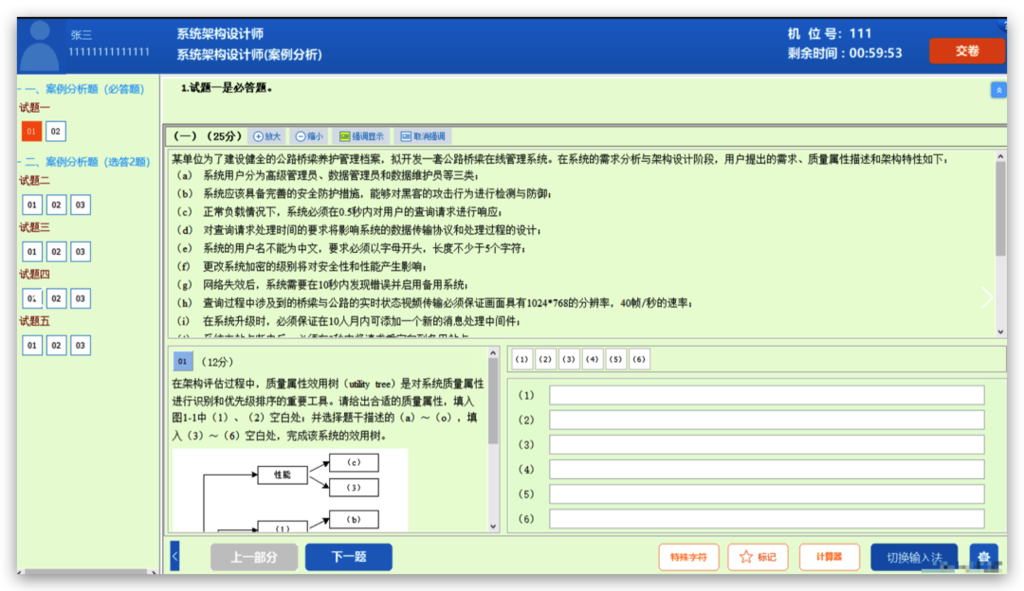This screenshot has width=1024, height=591.
Task: Submit the exam with 交卷 button
Action: tap(966, 51)
